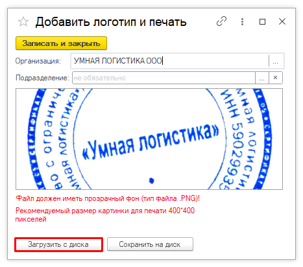Click the Подразделение label
The image size is (303, 267).
42,78
